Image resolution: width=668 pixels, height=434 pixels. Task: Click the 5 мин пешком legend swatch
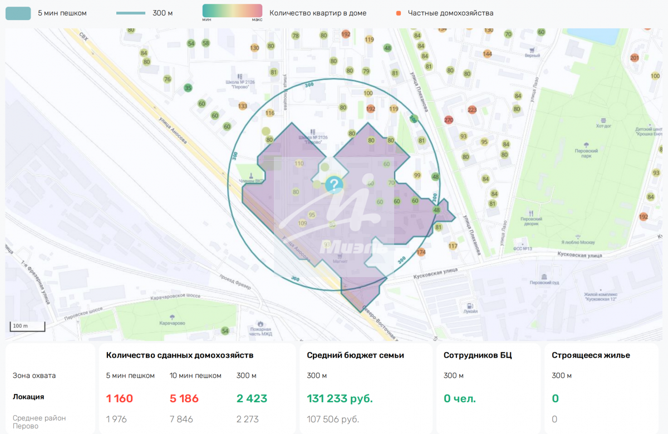click(18, 13)
